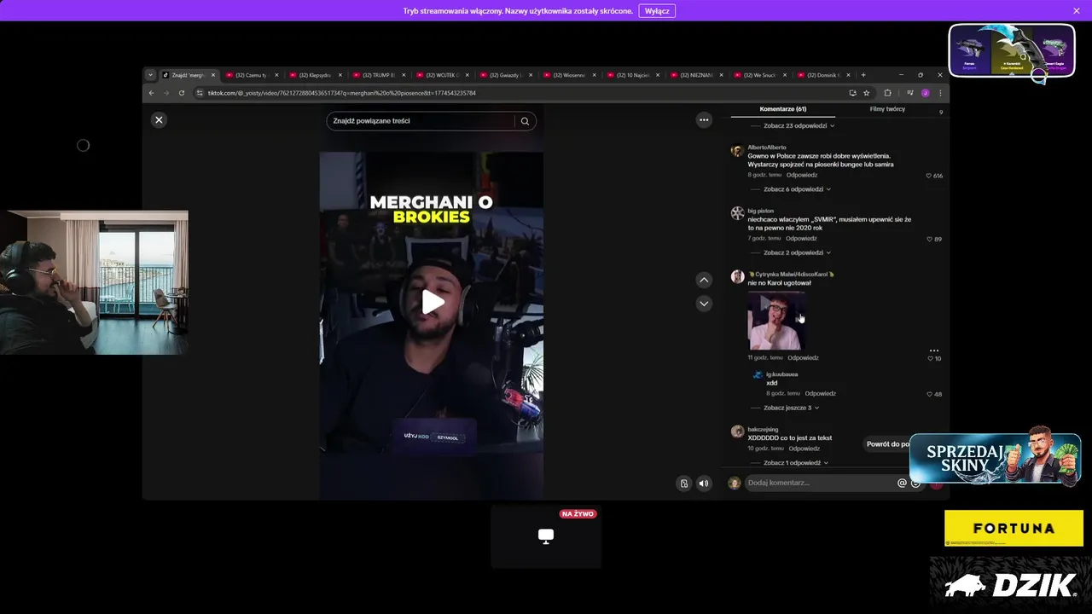Image resolution: width=1092 pixels, height=614 pixels.
Task: Open the browser three-dot menu
Action: [940, 93]
